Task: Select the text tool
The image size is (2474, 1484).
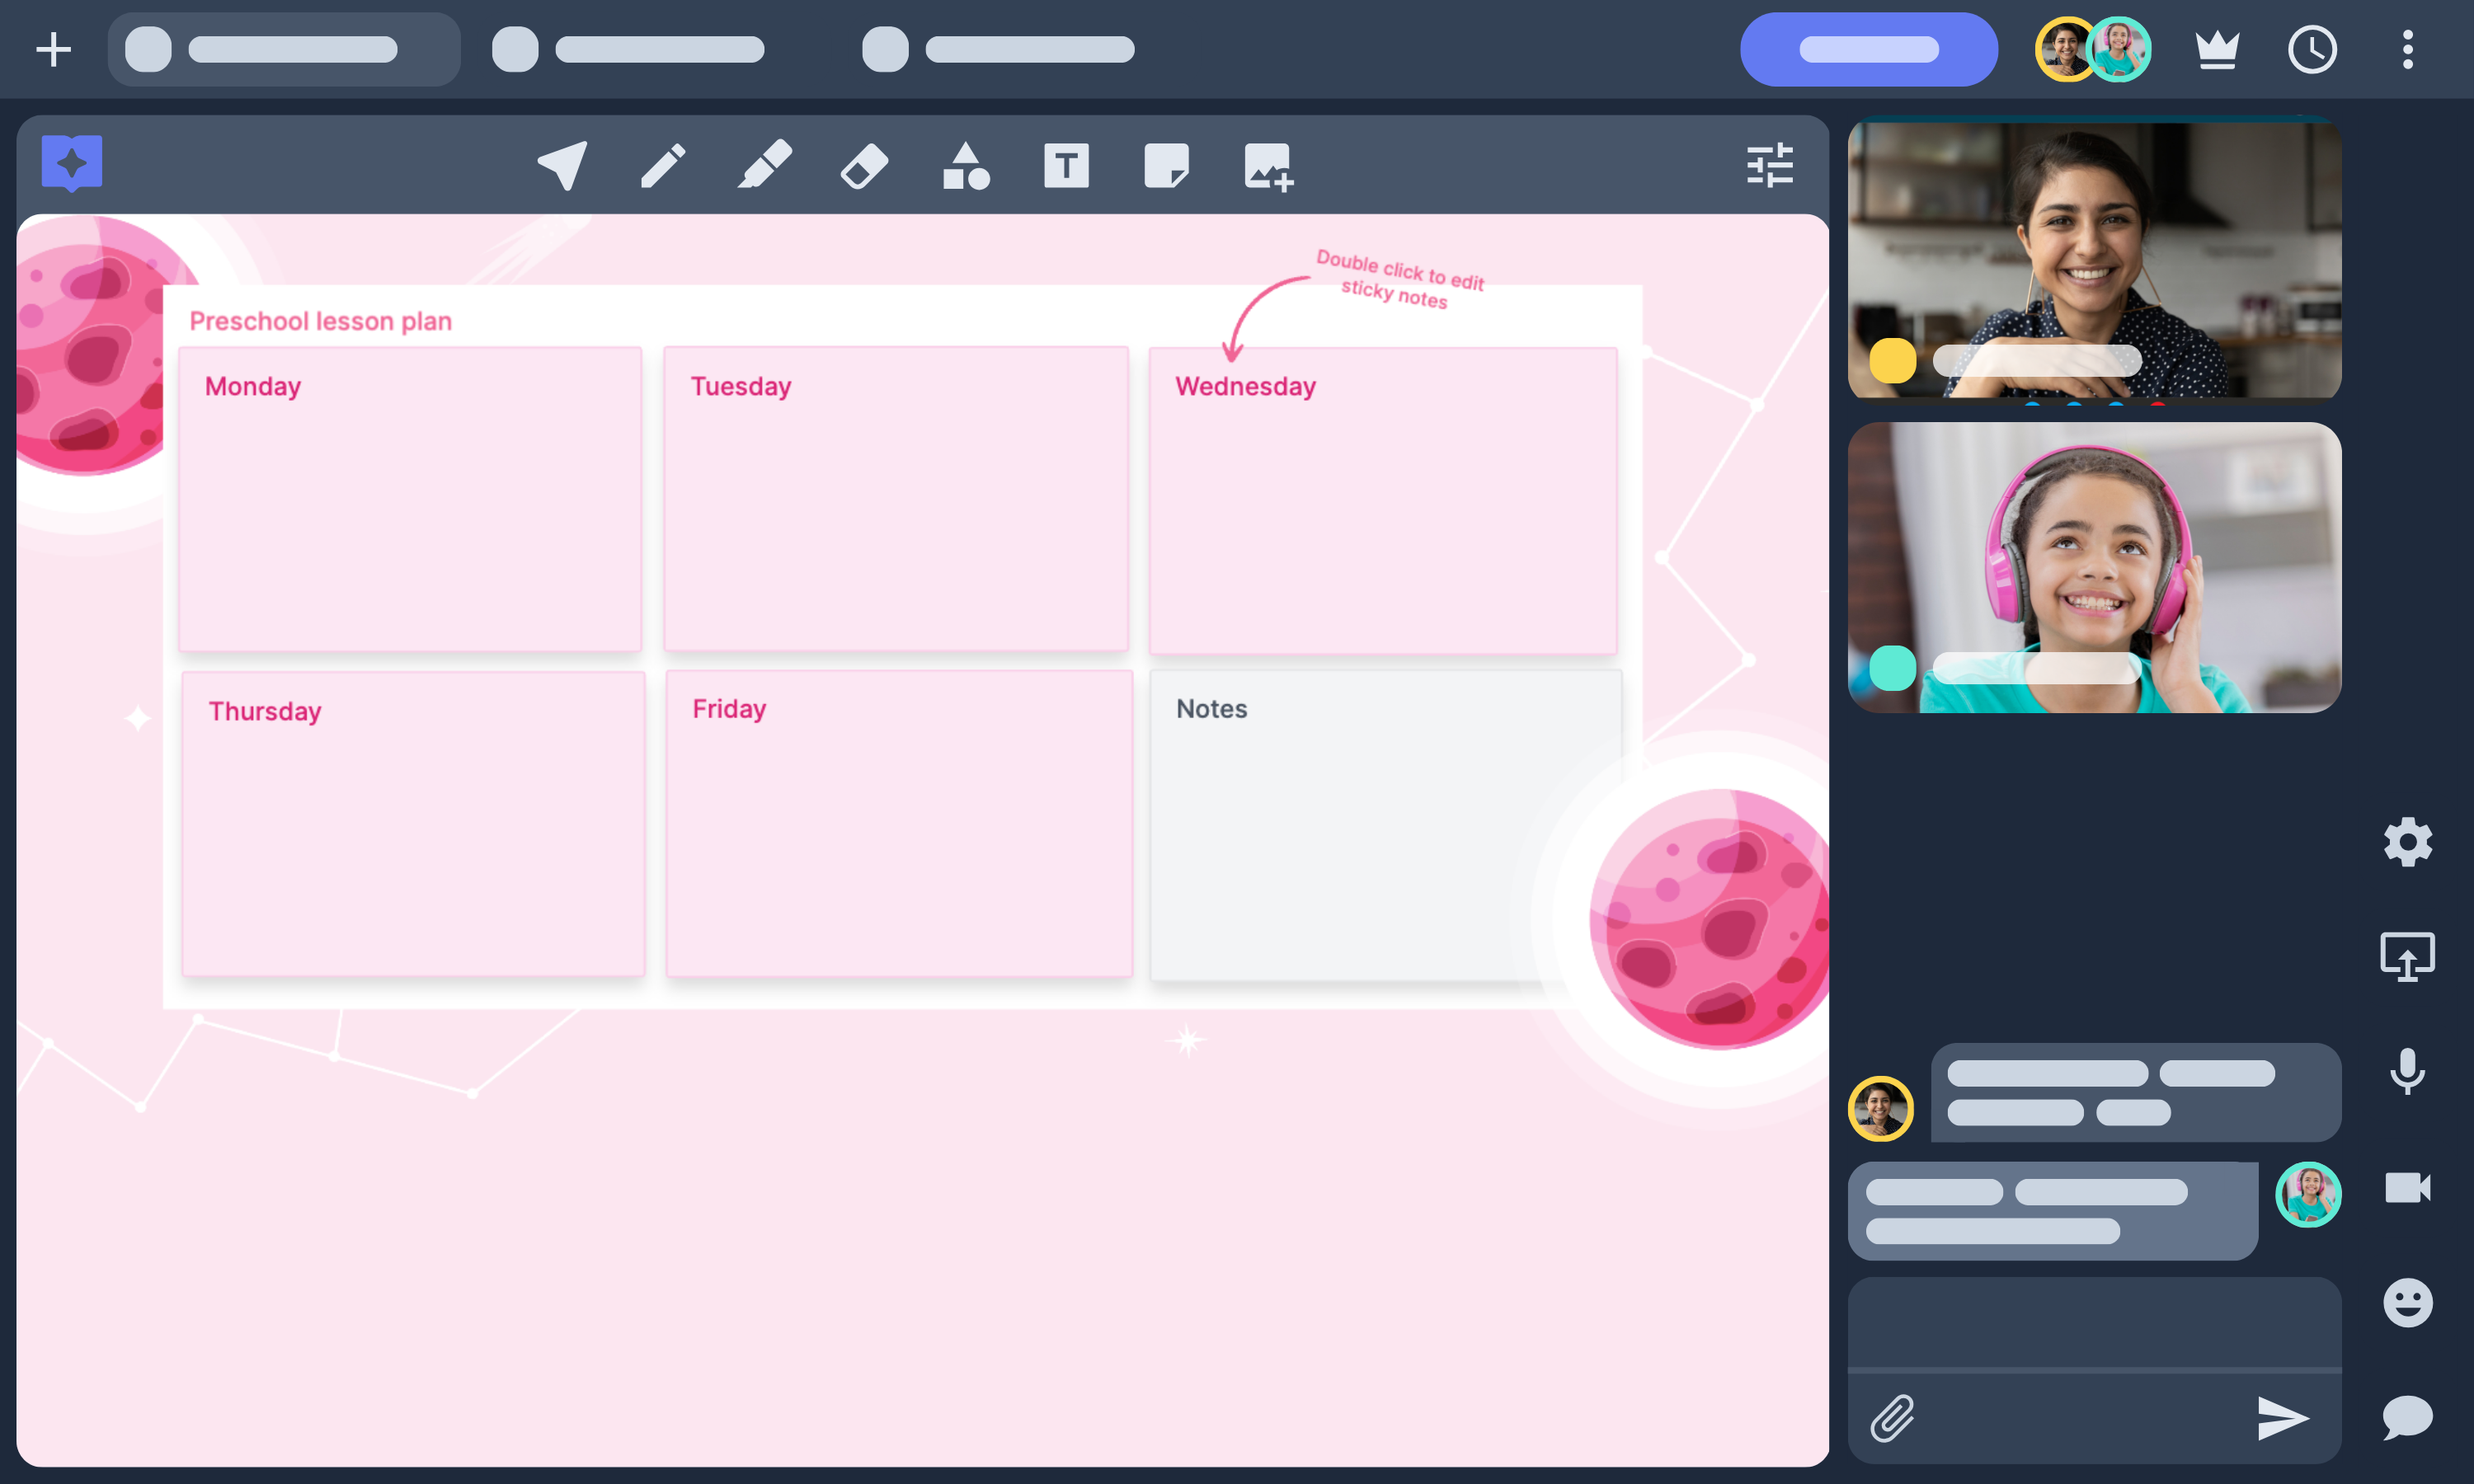Action: [x=1066, y=166]
